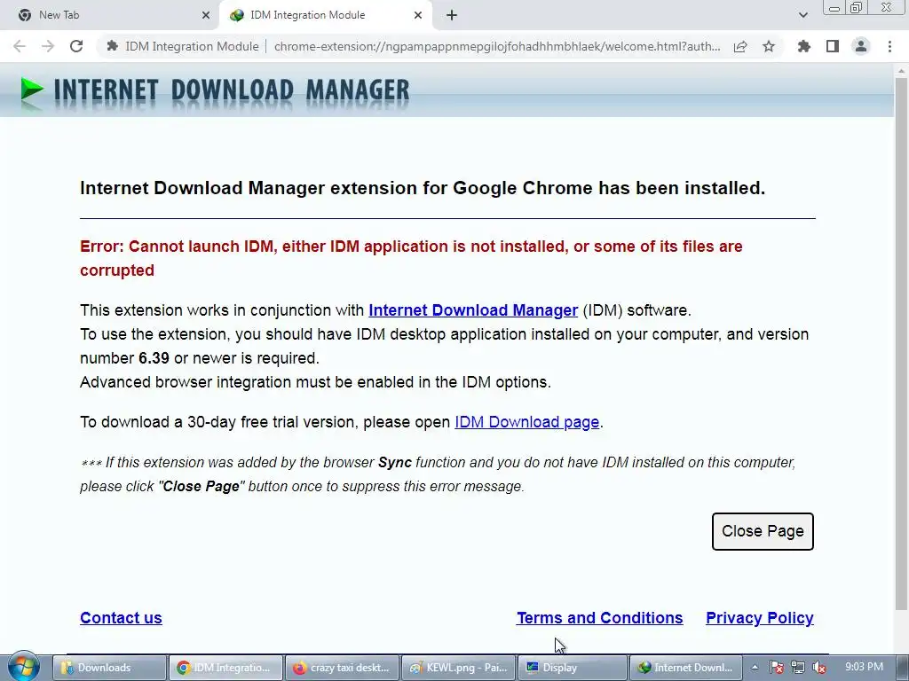
Task: Click the chrome-extension URL in address bar
Action: click(497, 46)
